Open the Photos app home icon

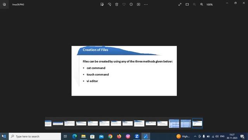click(x=4, y=4)
